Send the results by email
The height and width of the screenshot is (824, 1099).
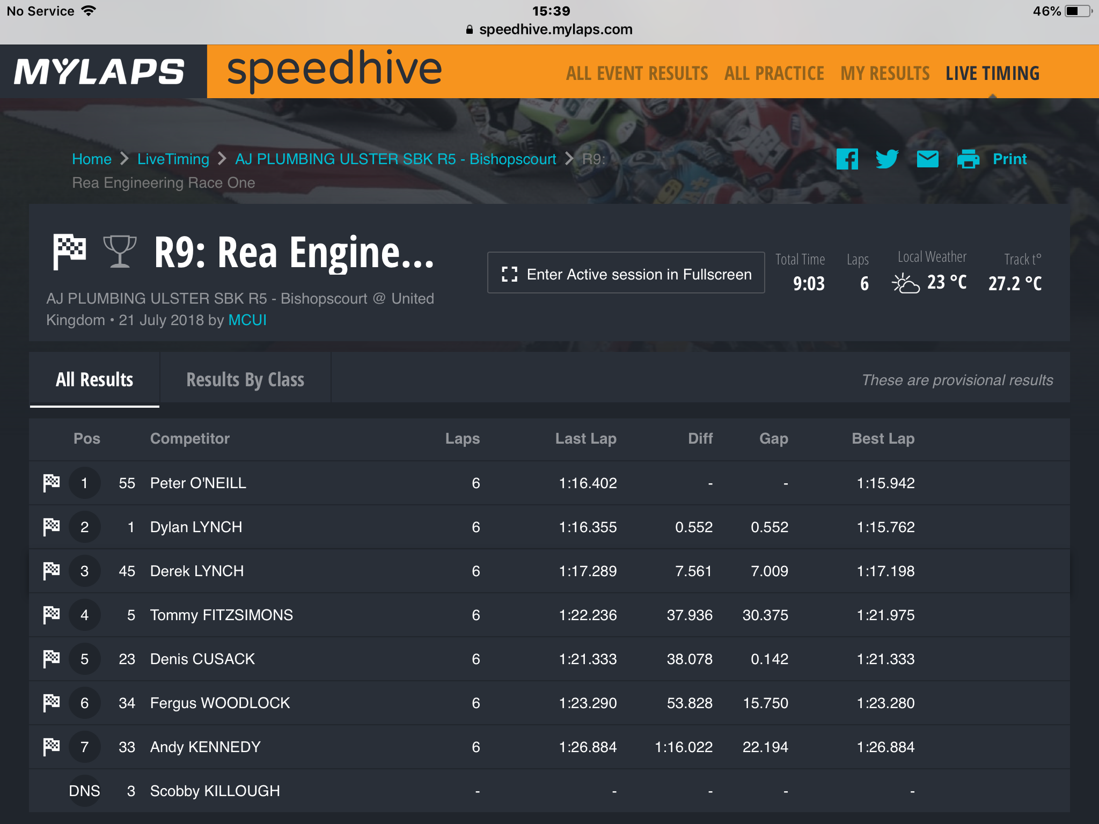(927, 159)
